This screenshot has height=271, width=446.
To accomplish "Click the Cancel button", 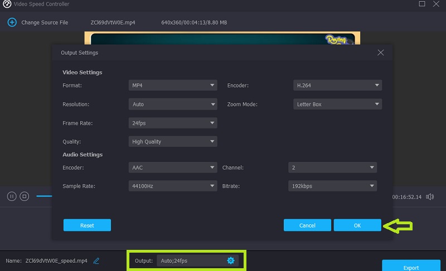I will coord(307,225).
